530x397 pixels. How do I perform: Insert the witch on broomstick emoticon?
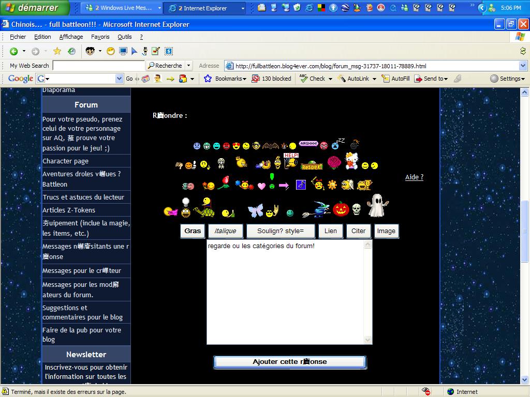click(318, 209)
